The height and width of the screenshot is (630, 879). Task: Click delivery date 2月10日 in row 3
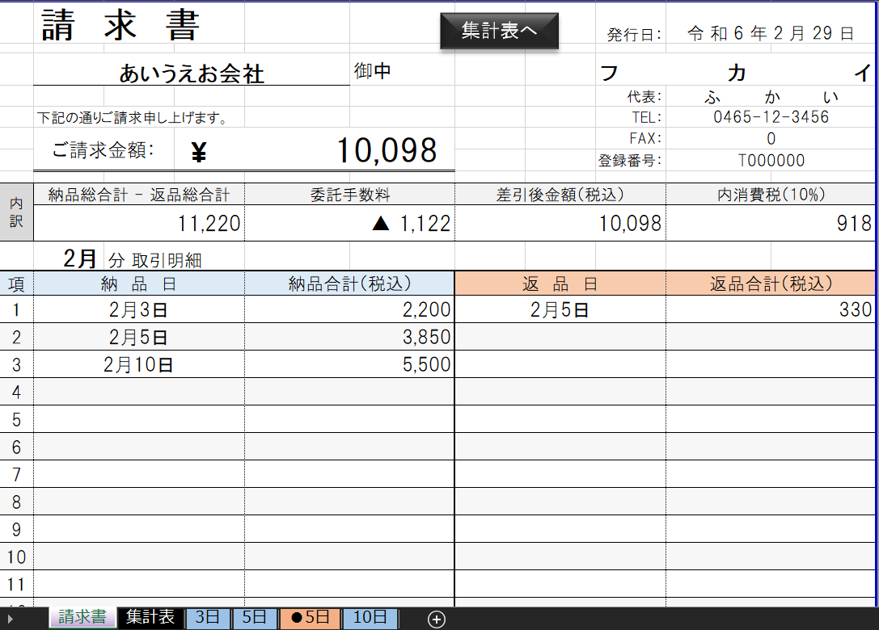click(x=138, y=364)
